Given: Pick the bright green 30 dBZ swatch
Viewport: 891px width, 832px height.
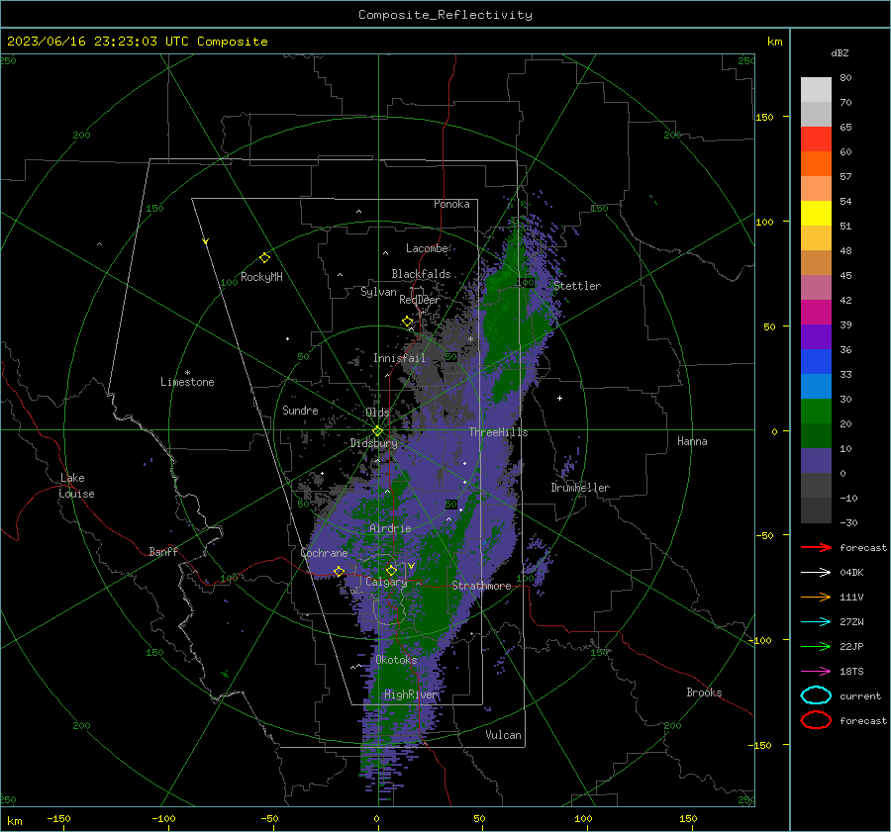Looking at the screenshot, I should point(816,411).
